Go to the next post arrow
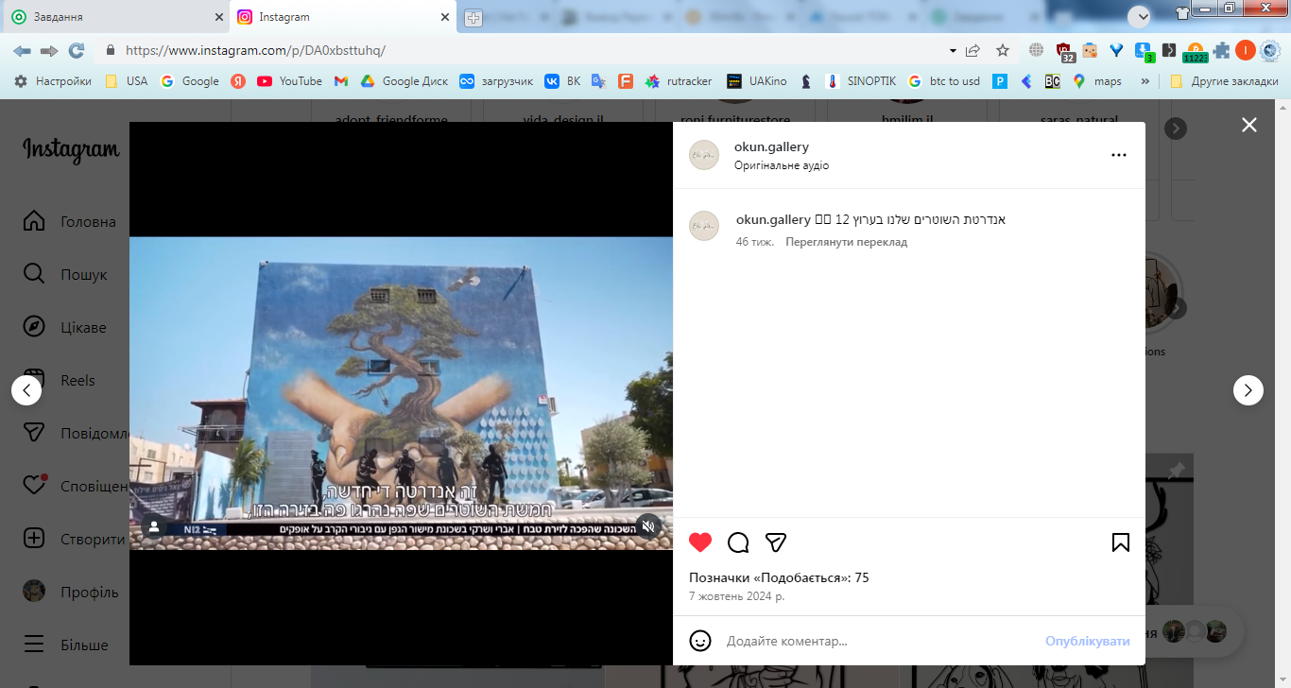1291x688 pixels. pos(1248,390)
